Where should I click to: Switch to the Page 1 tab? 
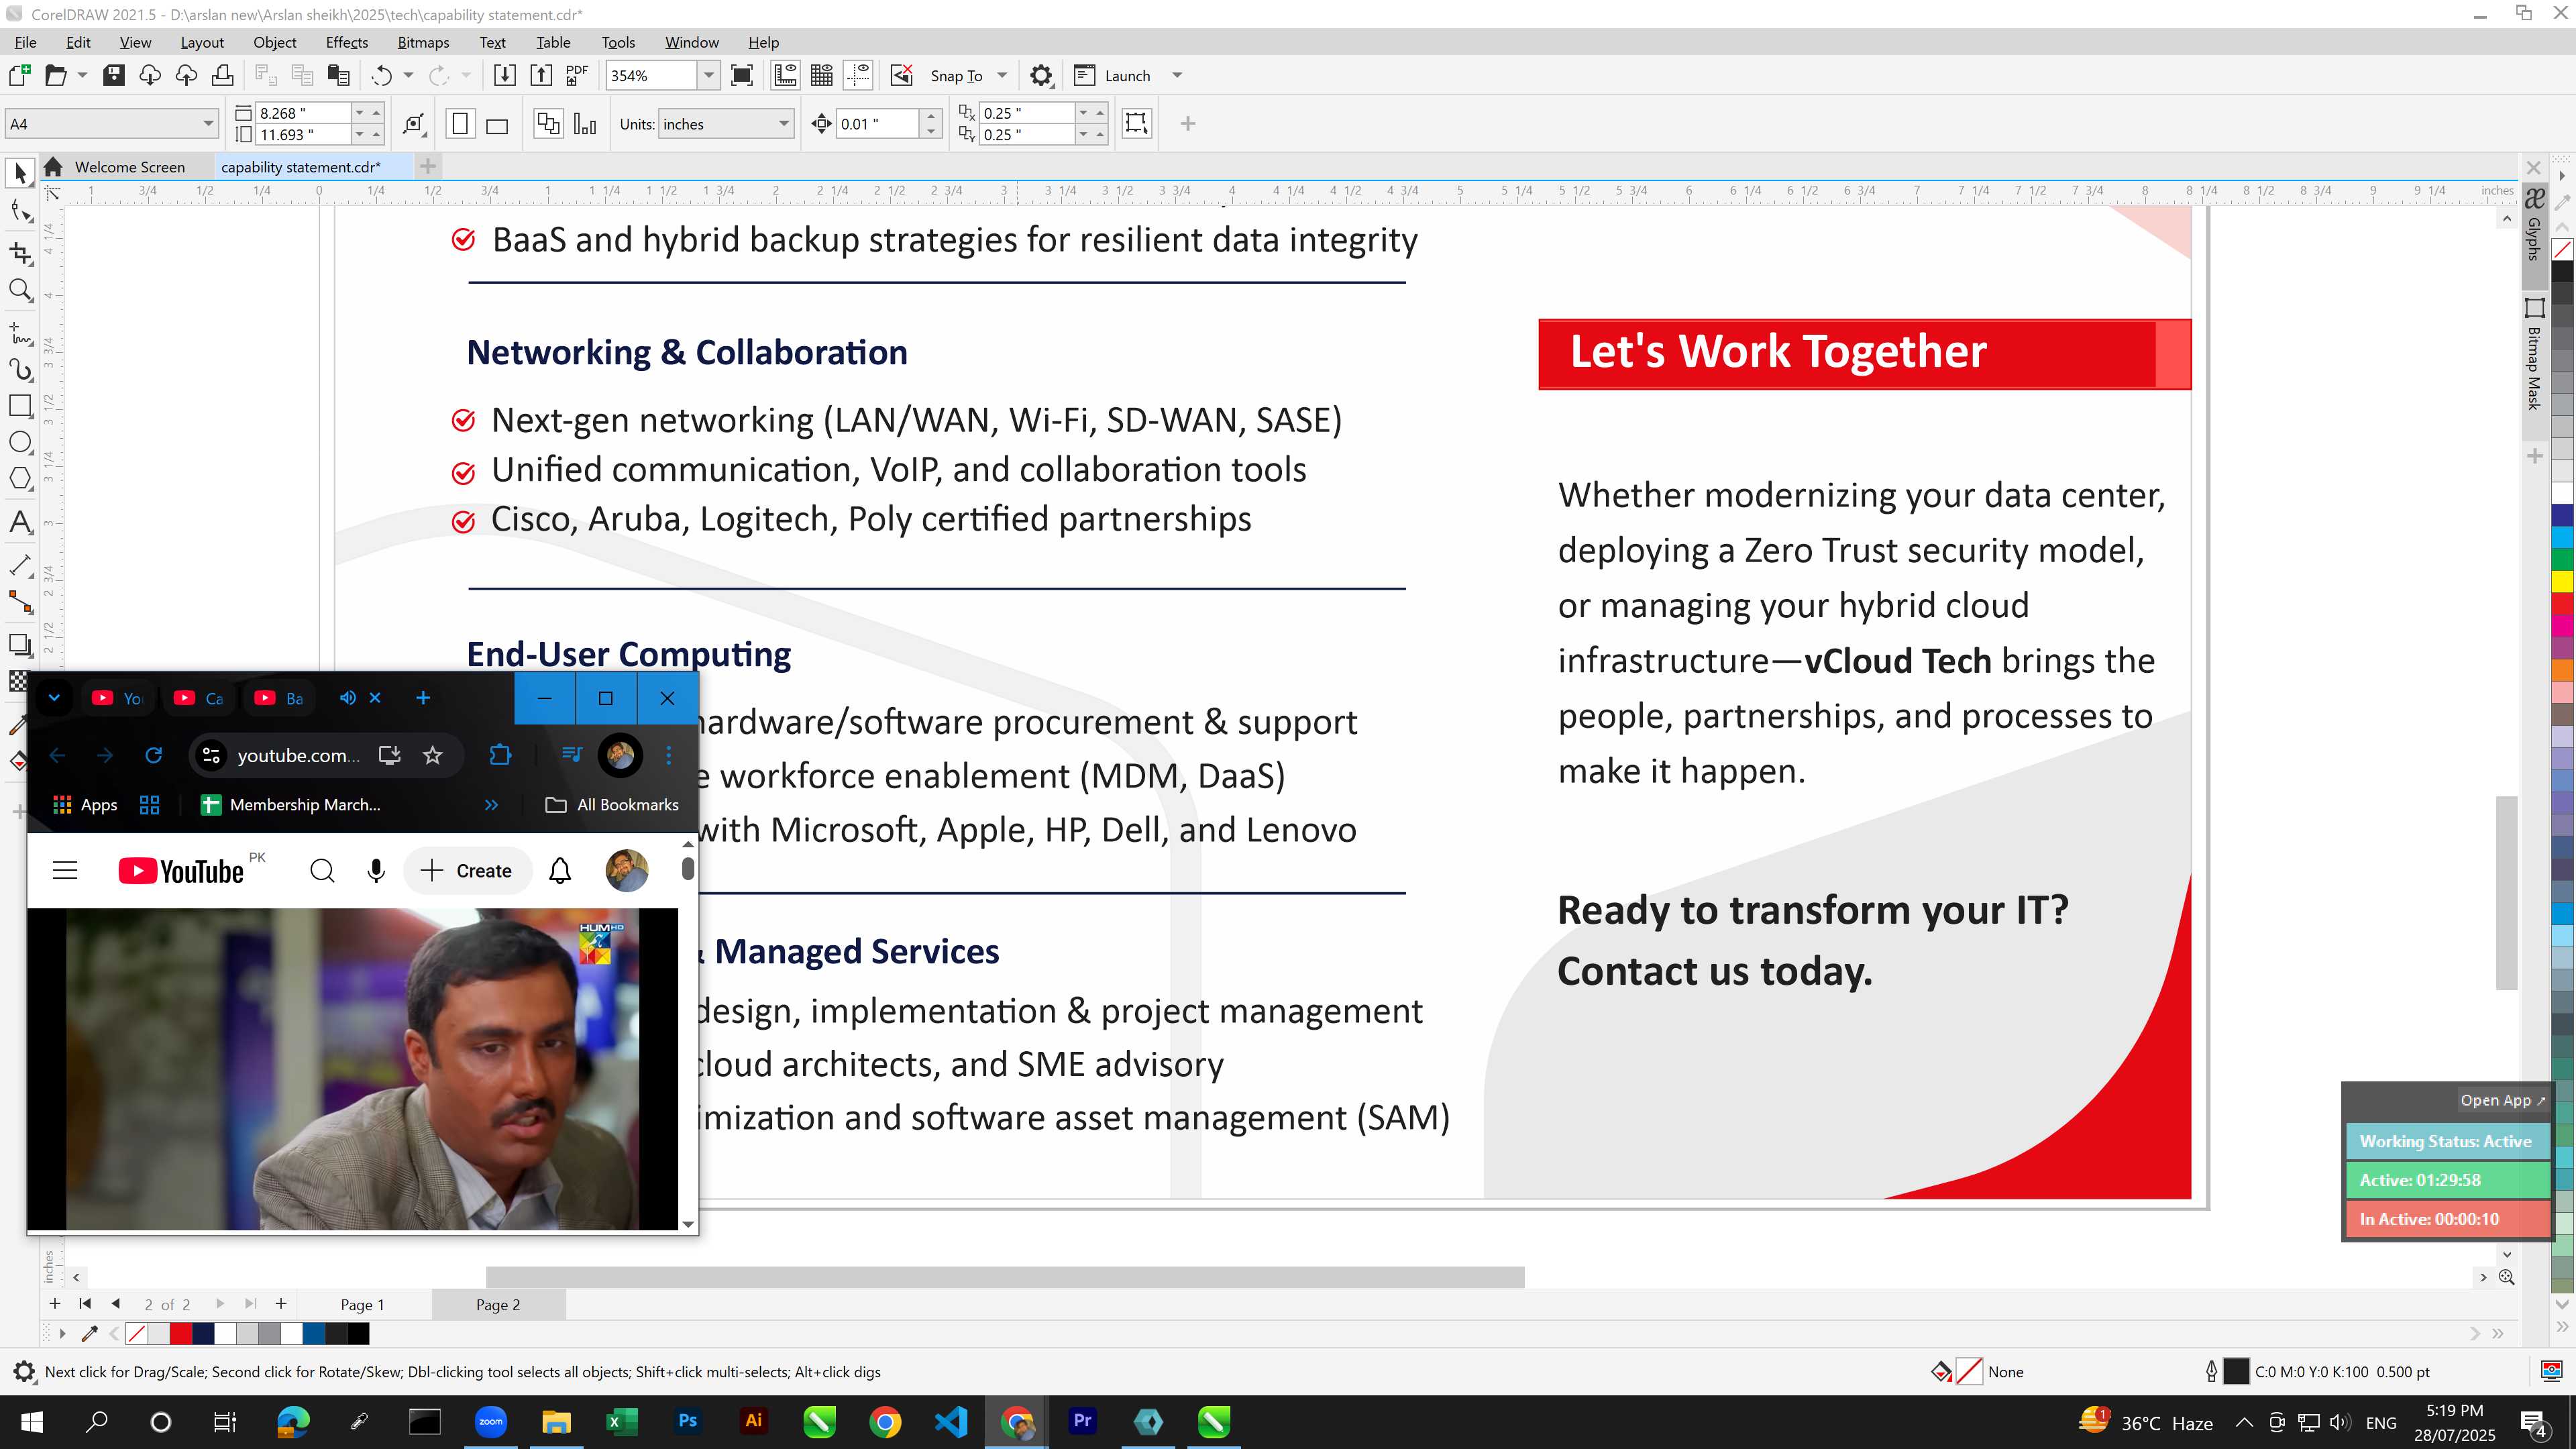(362, 1304)
